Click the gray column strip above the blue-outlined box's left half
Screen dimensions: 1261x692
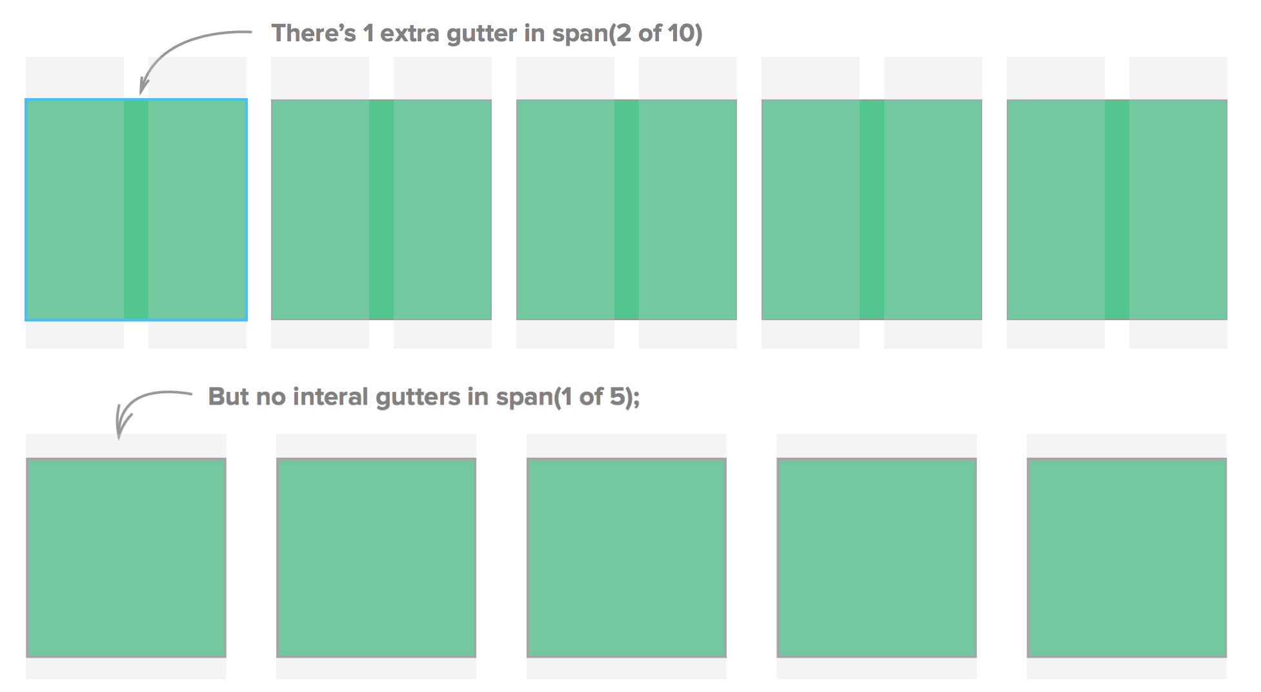[x=75, y=77]
